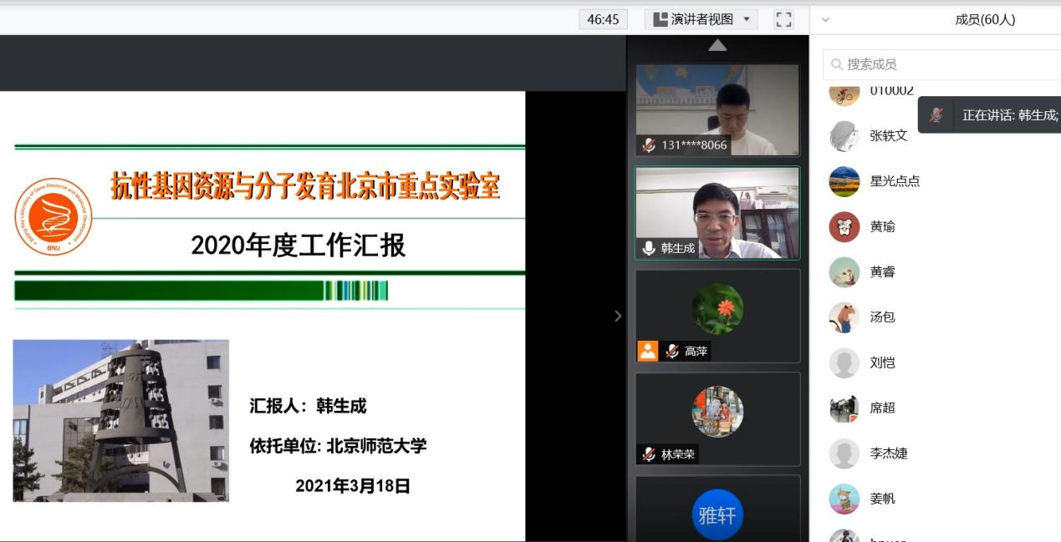Viewport: 1061px width, 542px height.
Task: Click the orange no-camera icon on 高萍's tile
Action: (647, 351)
